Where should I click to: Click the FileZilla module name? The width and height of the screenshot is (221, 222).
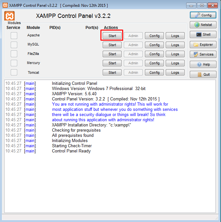33,54
